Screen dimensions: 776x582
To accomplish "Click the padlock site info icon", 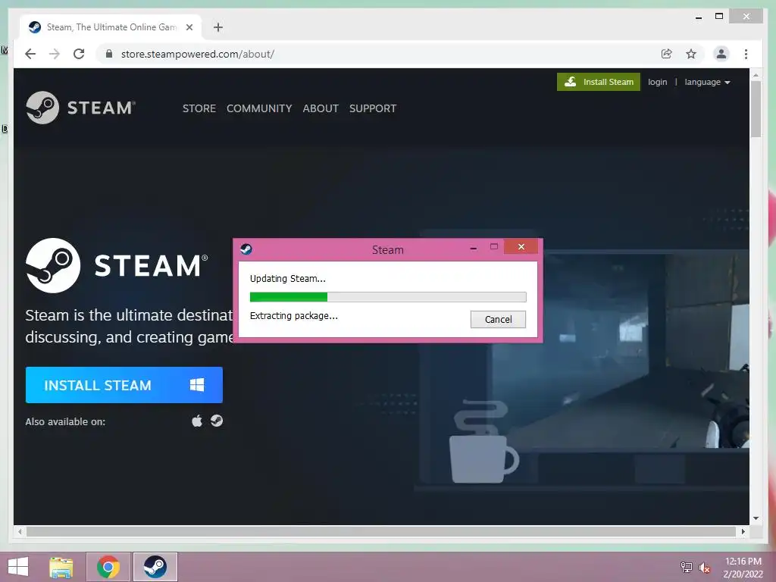I will click(109, 54).
